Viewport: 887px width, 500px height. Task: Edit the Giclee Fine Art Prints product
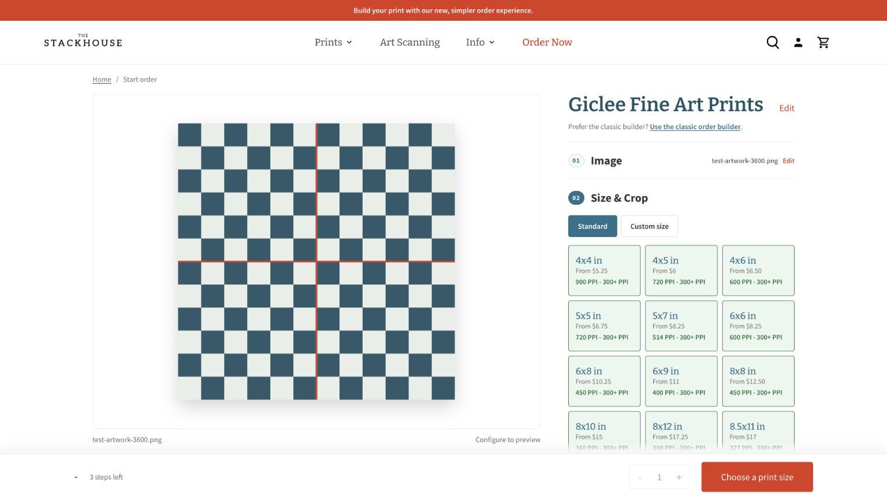click(x=787, y=108)
